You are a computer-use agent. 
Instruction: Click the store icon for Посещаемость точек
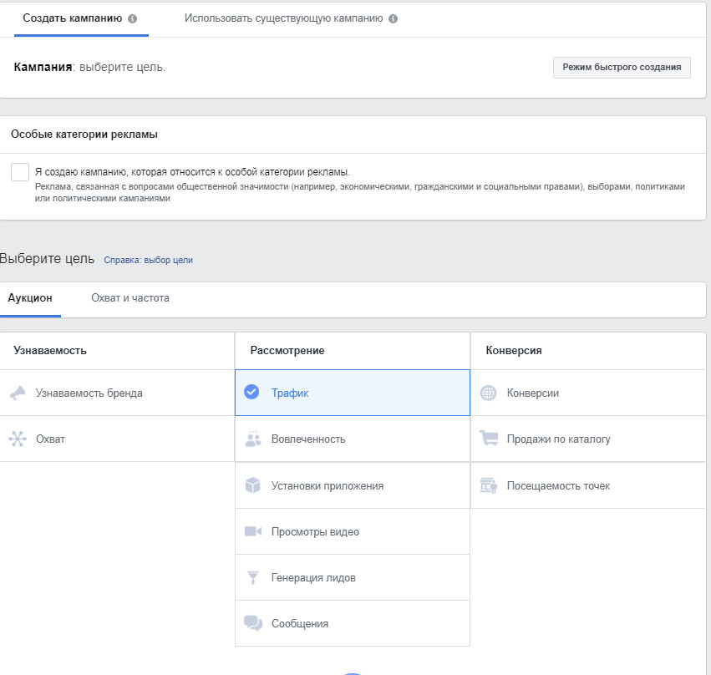click(x=489, y=485)
